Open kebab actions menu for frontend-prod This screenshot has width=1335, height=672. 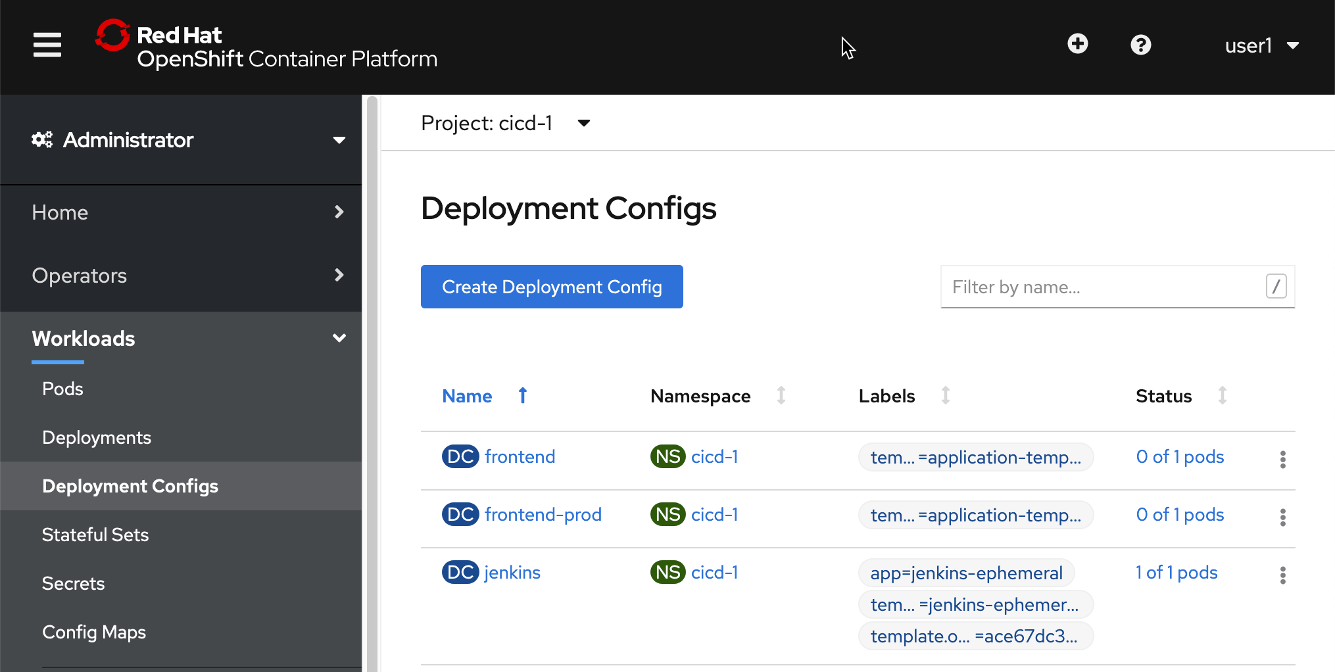[1282, 517]
